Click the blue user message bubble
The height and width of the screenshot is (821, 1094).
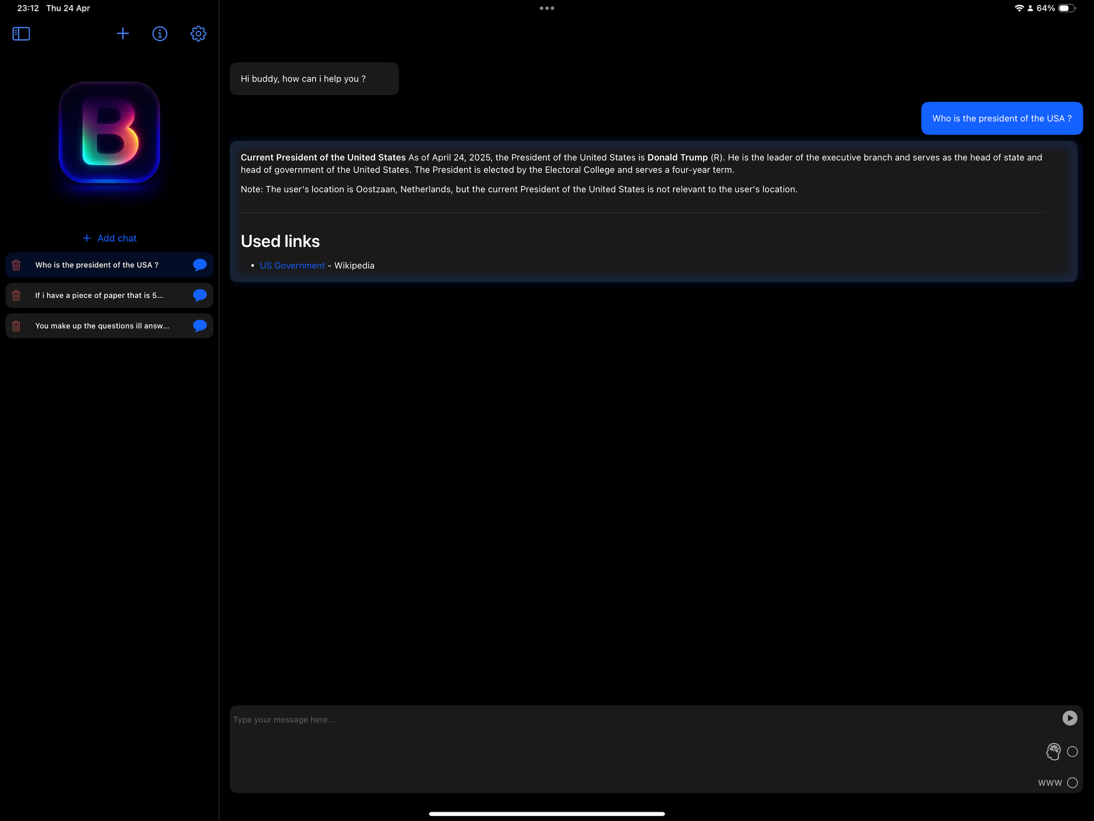click(1001, 118)
